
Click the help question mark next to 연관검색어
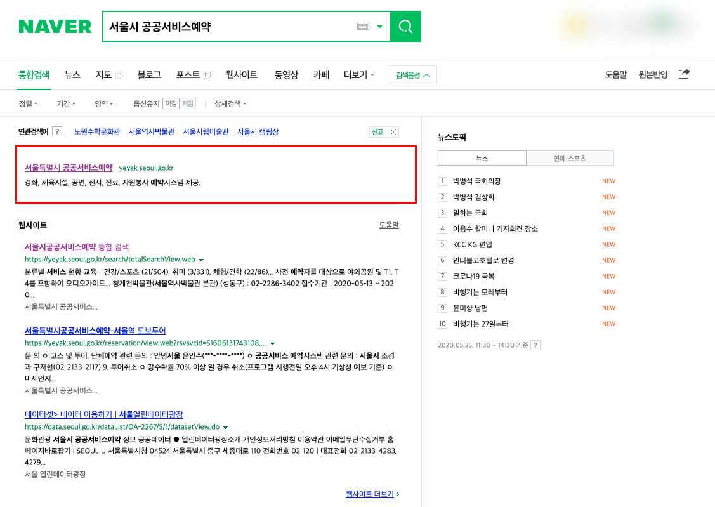coord(57,132)
